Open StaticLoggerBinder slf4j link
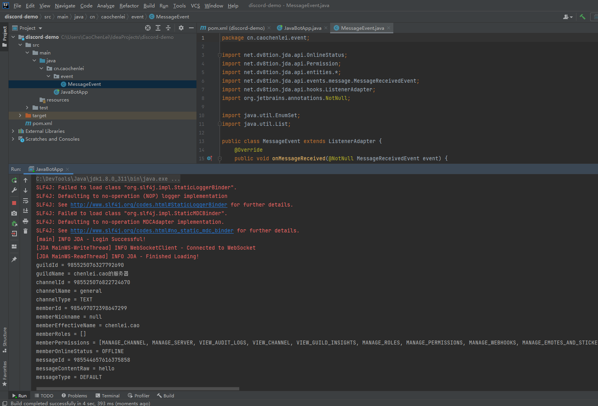Viewport: 598px width, 406px height. click(x=149, y=205)
